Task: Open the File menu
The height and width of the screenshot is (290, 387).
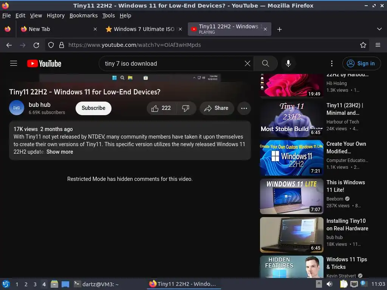Action: [x=6, y=15]
